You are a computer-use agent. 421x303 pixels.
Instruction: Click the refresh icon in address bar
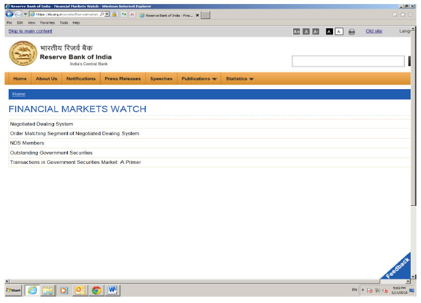click(x=123, y=14)
